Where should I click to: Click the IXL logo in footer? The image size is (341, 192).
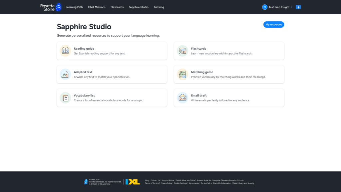tap(133, 182)
